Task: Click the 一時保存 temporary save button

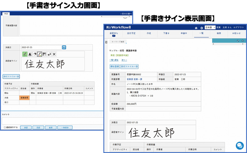Action: 65,127
